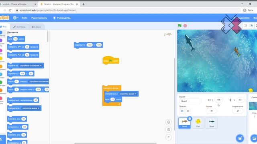Open the dropdown in the palette block 'плыть 1 секунд к'
This screenshot has width=257, height=144.
pos(39,82)
